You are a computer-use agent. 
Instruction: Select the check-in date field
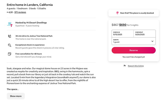(122, 33)
